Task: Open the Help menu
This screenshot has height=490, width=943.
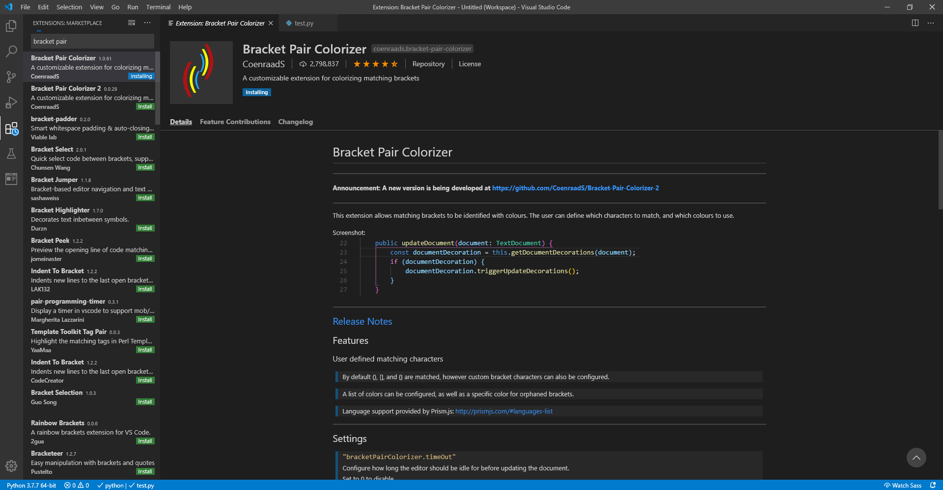Action: 185,7
